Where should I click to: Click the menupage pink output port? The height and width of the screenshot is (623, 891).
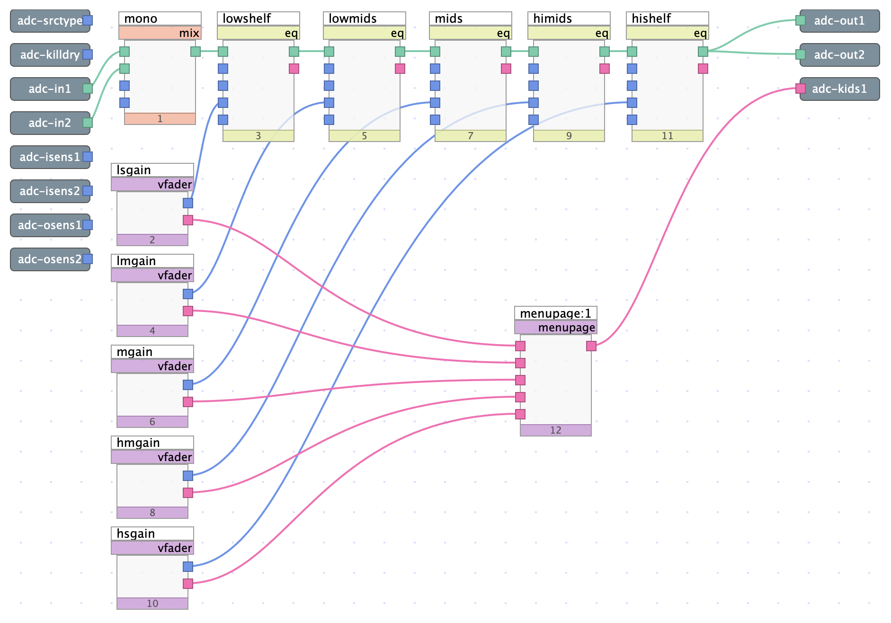(x=591, y=346)
